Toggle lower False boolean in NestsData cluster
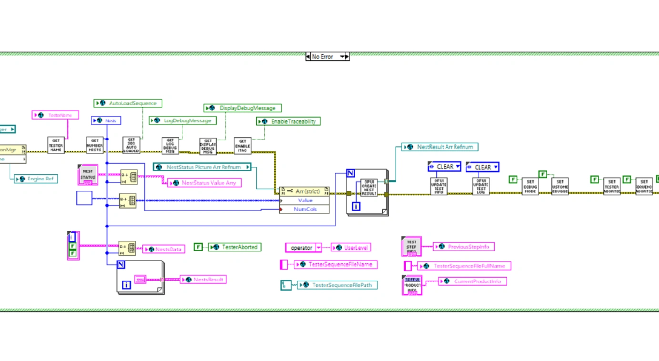The width and height of the screenshot is (659, 361). (73, 253)
